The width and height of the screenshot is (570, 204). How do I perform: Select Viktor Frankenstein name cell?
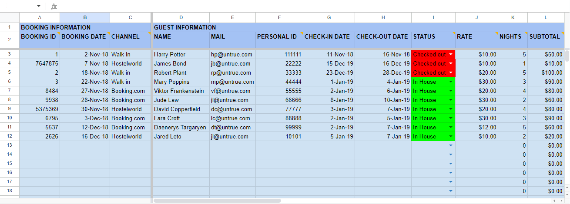(181, 91)
